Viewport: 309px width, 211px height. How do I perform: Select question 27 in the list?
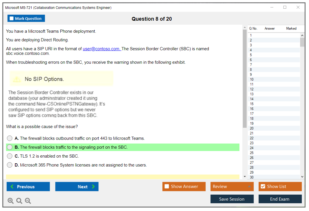(274, 162)
